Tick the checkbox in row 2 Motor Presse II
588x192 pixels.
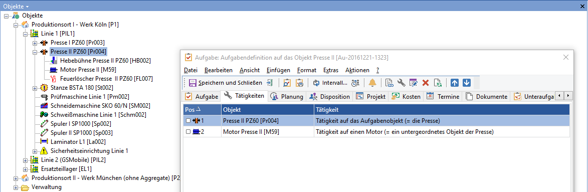(188, 132)
